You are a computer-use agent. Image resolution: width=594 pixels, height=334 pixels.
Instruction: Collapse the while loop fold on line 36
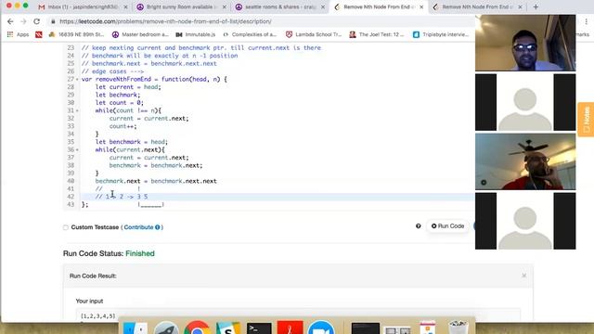click(77, 150)
